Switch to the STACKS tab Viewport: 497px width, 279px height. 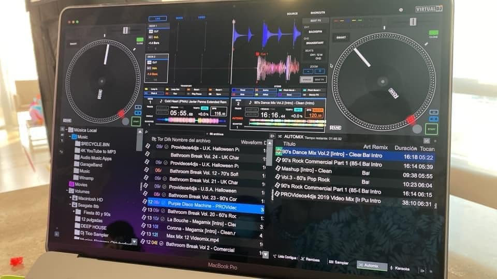(x=306, y=80)
